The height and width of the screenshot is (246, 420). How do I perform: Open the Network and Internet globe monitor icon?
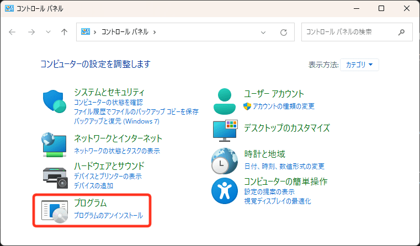pyautogui.click(x=54, y=145)
